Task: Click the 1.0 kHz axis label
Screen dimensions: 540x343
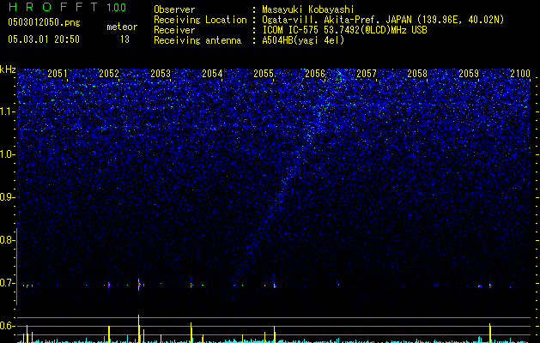Action: 8,154
